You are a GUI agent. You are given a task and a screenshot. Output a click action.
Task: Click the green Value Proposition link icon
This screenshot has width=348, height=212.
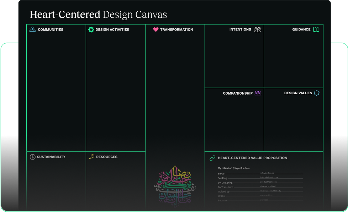click(x=212, y=158)
